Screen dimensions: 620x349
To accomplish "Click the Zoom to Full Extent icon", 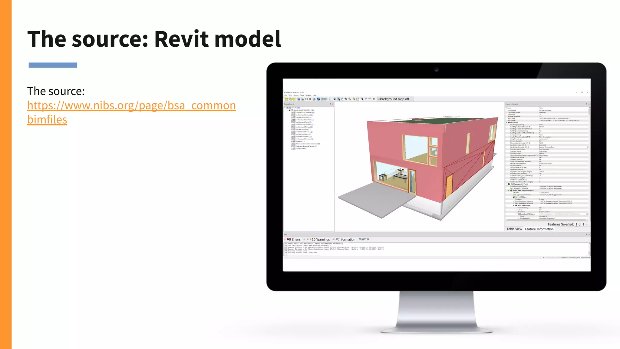I will tap(358, 99).
